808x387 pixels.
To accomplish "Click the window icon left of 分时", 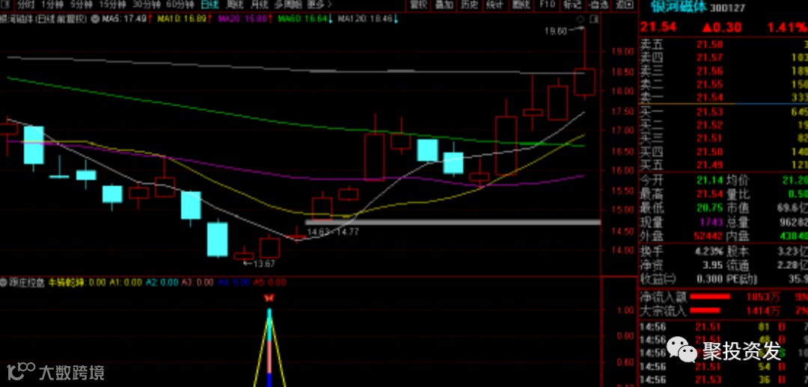I will point(7,4).
